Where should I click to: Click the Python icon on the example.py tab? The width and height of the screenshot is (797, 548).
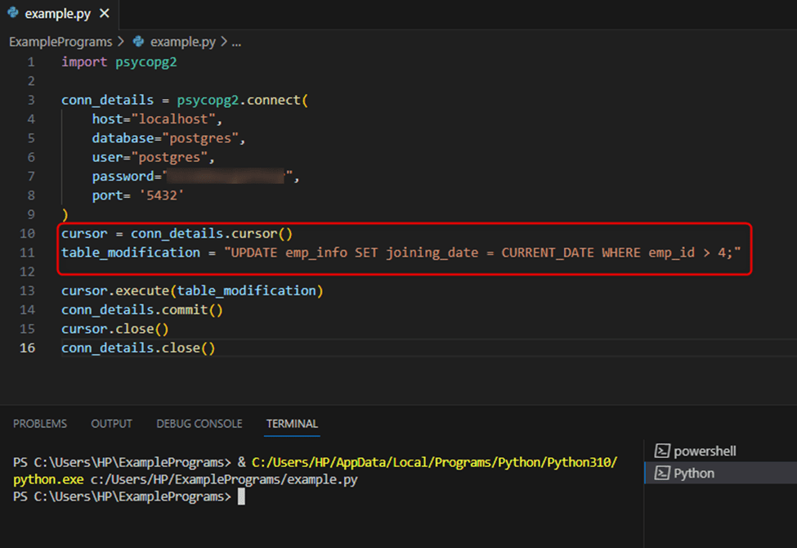pos(12,13)
